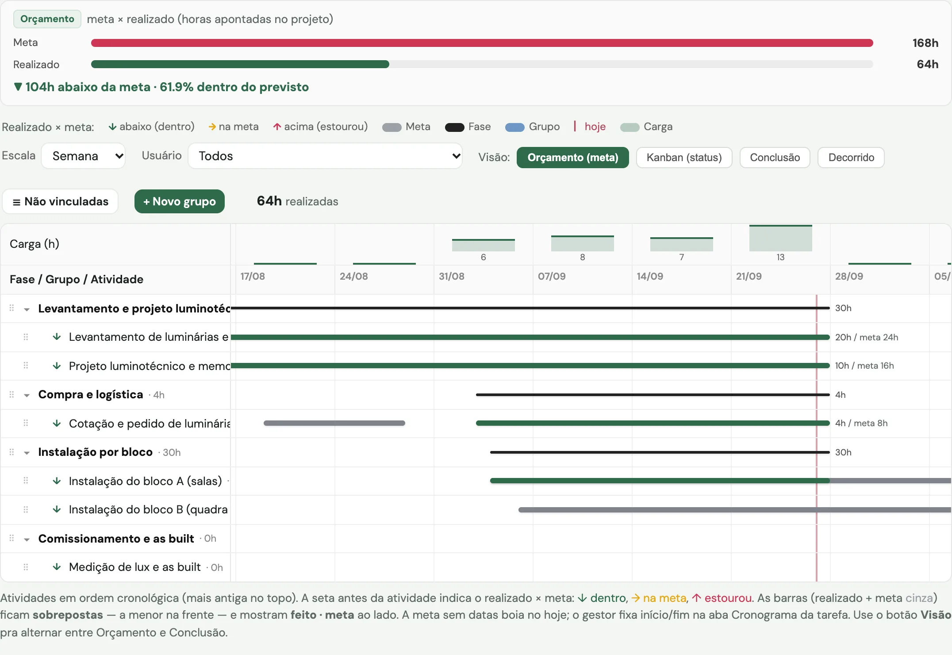Click the gray meta bar of Cotação e pedido
This screenshot has width=952, height=655.
(334, 423)
